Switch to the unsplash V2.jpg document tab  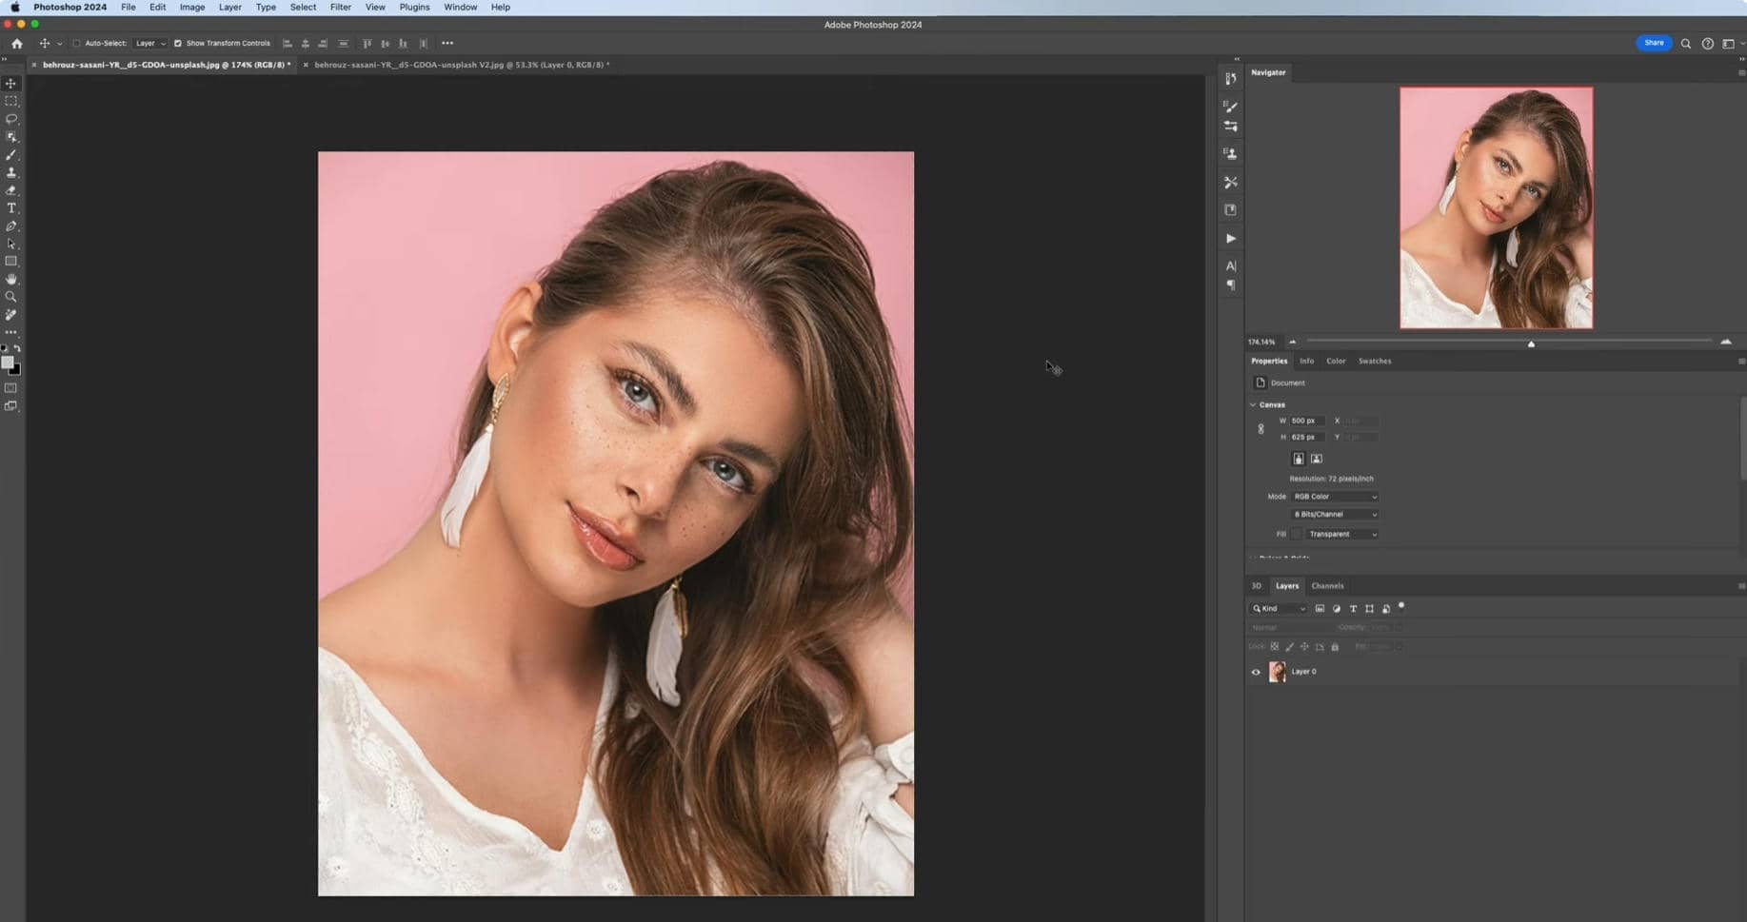(461, 65)
